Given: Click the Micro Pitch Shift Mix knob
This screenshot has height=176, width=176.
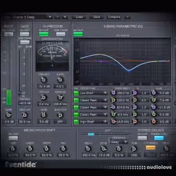Looking at the screenshot, I should pos(63,149).
